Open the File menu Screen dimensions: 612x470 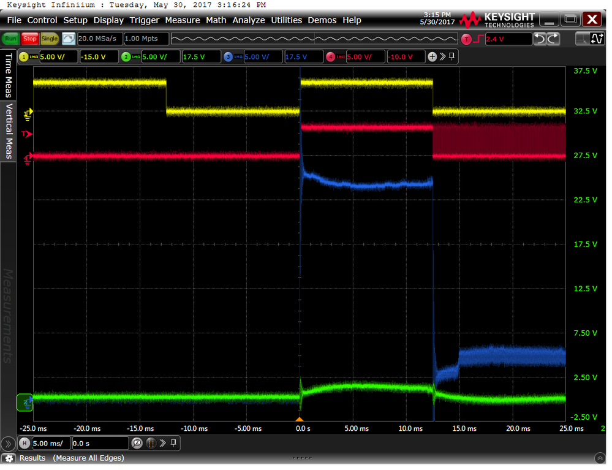[14, 20]
